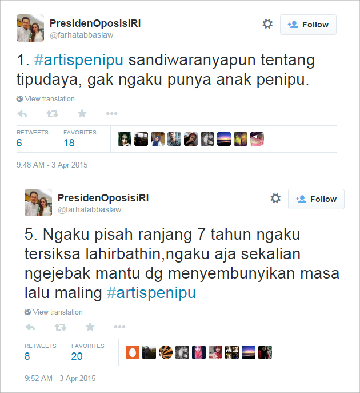Retweet the first #artispenipu tweet
This screenshot has height=393, width=360.
pos(53,114)
